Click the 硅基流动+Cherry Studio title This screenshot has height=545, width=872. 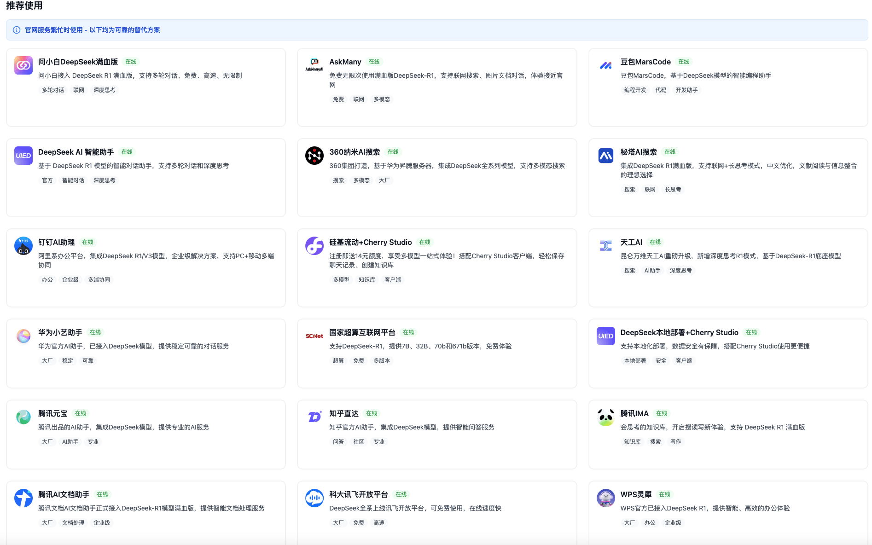tap(371, 242)
